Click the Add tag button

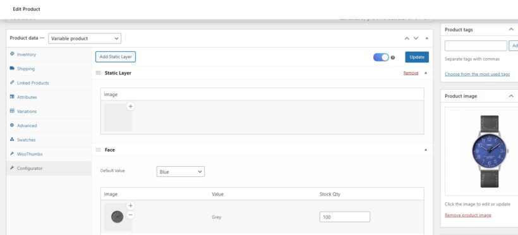514,46
